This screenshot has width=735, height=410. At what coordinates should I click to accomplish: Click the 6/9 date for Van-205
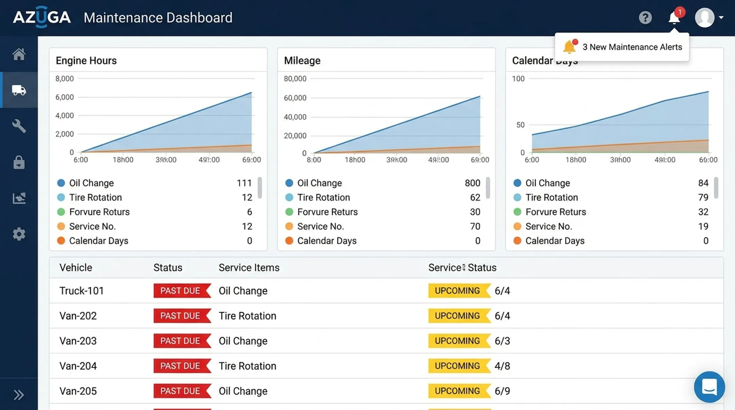click(502, 391)
